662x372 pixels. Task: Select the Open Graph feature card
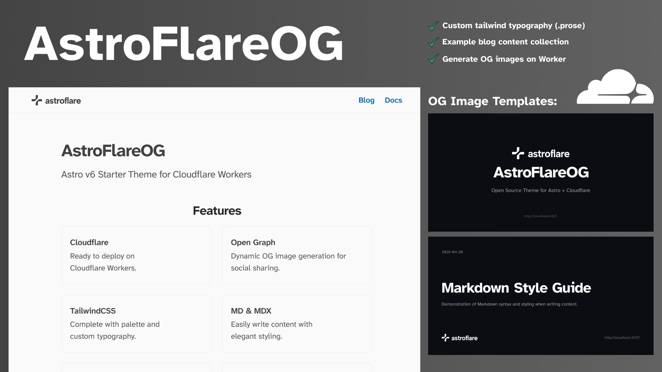tap(297, 255)
